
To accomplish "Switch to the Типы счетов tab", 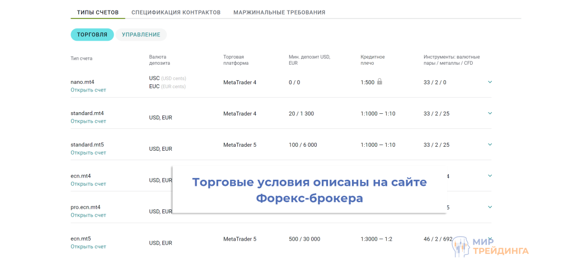I will tap(97, 12).
